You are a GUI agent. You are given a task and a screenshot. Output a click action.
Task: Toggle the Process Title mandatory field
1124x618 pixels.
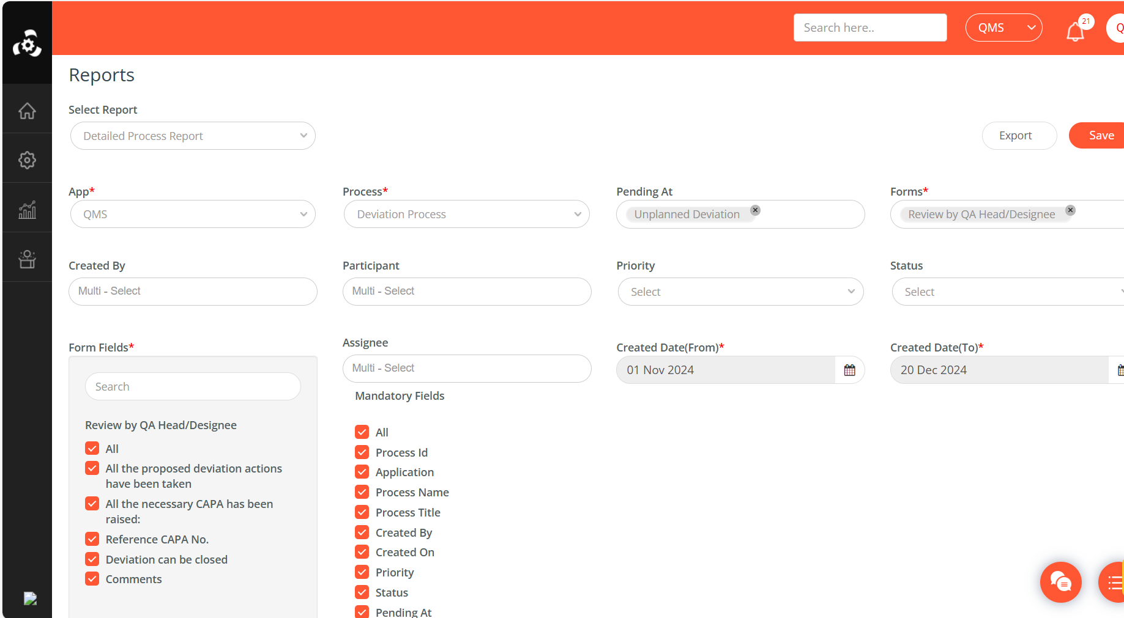point(362,512)
